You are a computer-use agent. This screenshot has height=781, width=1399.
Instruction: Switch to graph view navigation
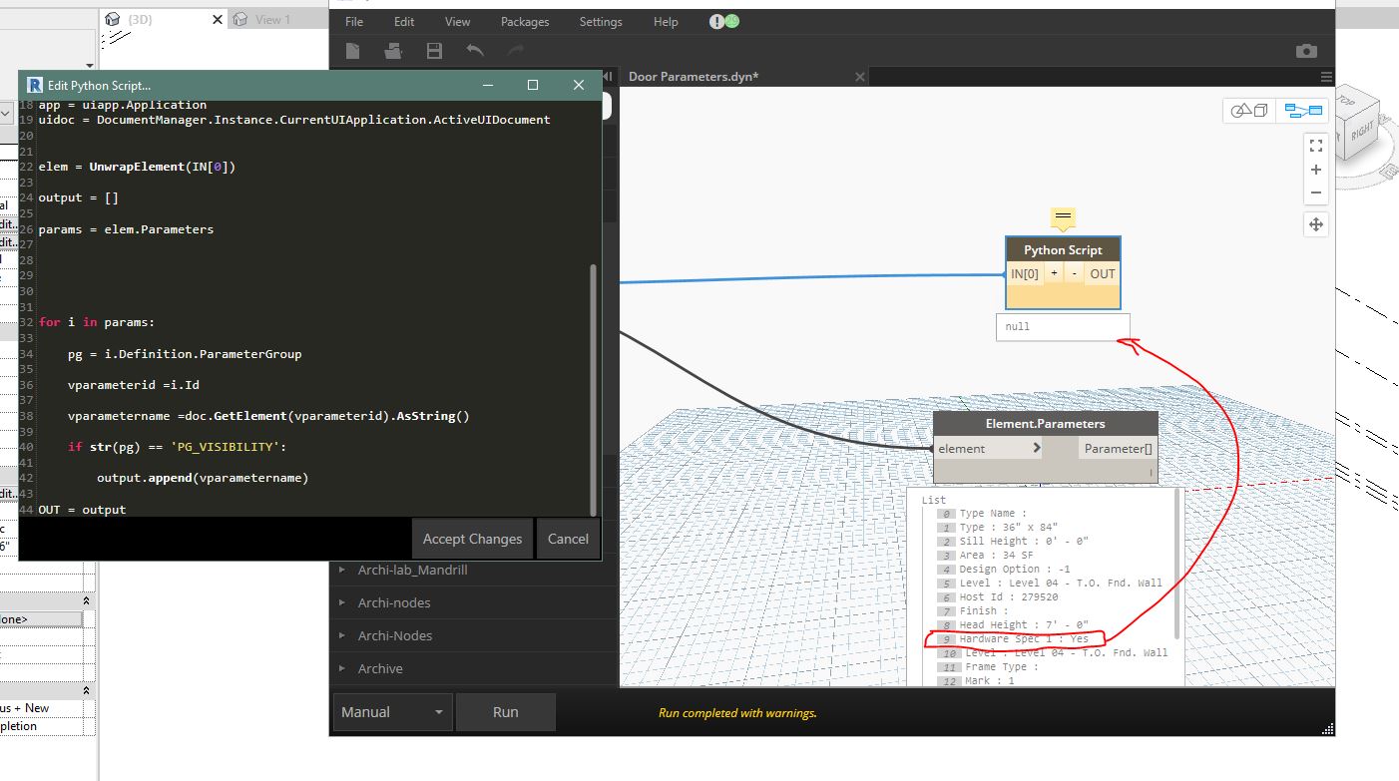pos(1303,111)
